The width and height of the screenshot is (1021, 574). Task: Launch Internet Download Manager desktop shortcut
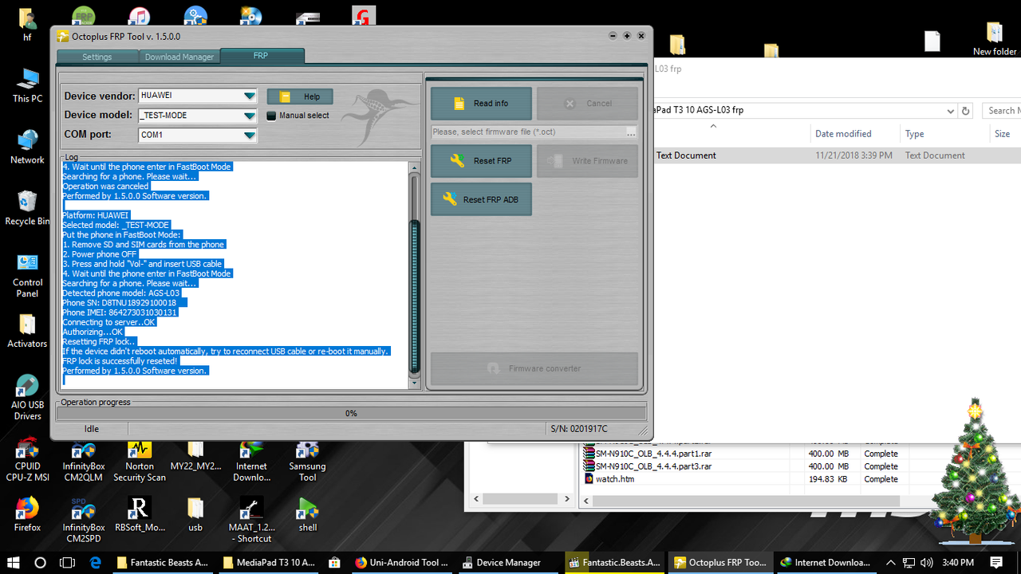(x=251, y=459)
